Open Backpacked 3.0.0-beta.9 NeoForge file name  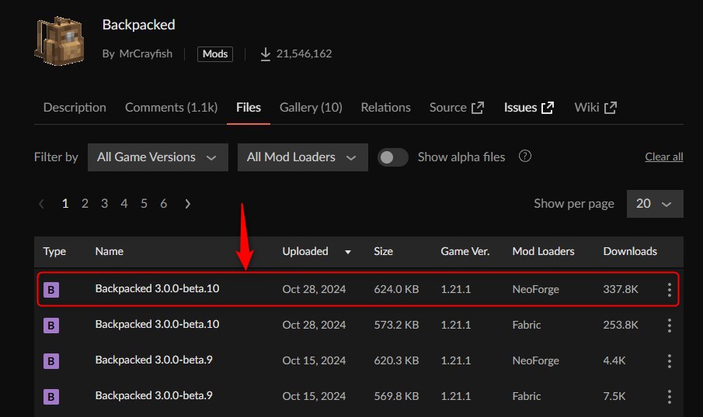click(154, 360)
